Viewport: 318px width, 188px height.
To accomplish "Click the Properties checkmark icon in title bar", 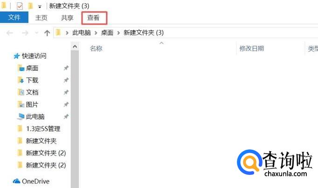I will pos(20,6).
